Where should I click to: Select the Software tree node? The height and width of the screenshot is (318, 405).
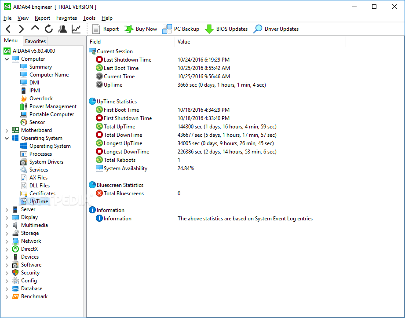(x=26, y=265)
